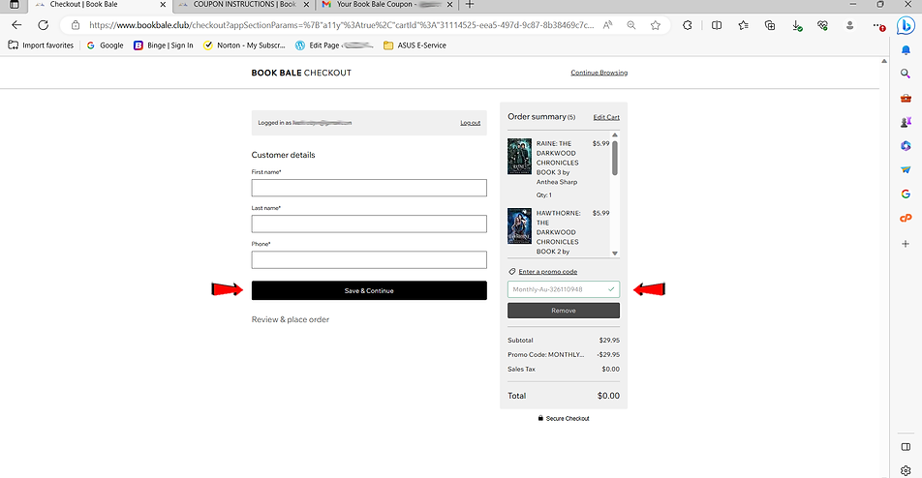Open tab actions menu icon
Viewport: 922px width, 478px height.
(x=15, y=5)
